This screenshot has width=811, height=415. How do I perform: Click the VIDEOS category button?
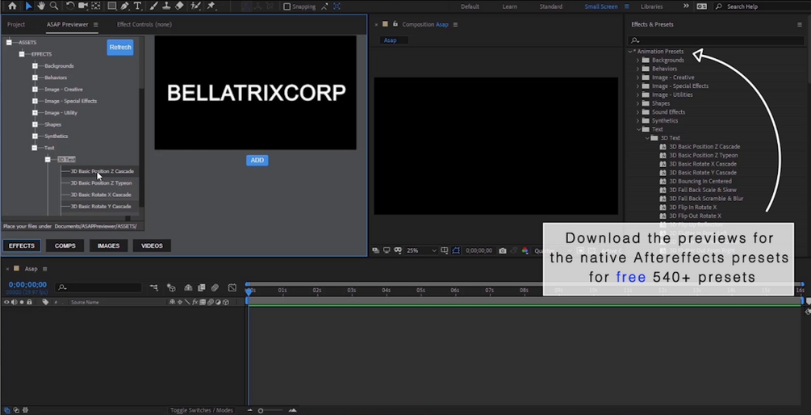pos(152,245)
